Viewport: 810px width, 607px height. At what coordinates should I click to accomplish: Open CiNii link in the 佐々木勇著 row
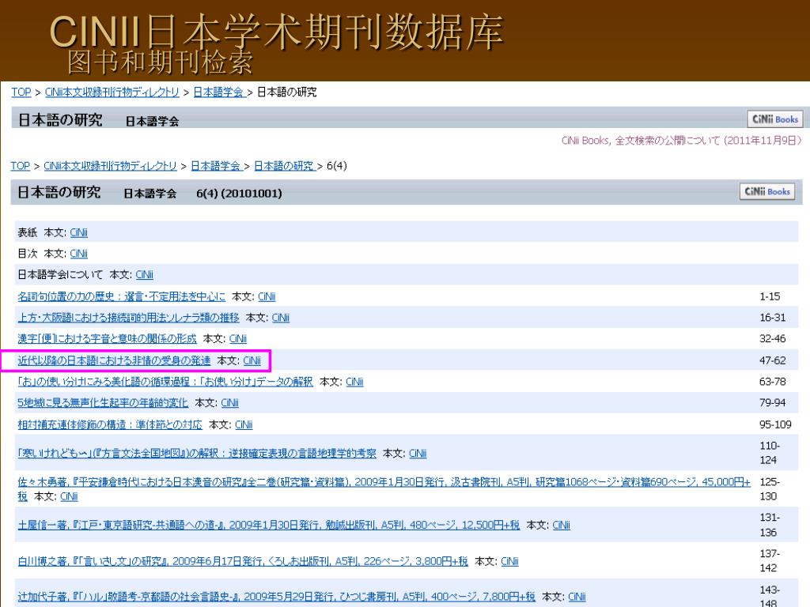[x=69, y=496]
